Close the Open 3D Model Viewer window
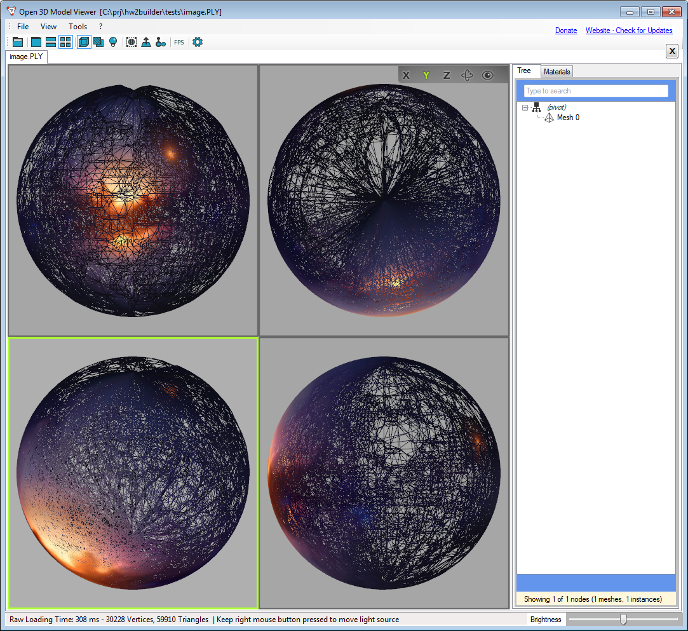Screen dimensions: 688x631 pos(671,12)
